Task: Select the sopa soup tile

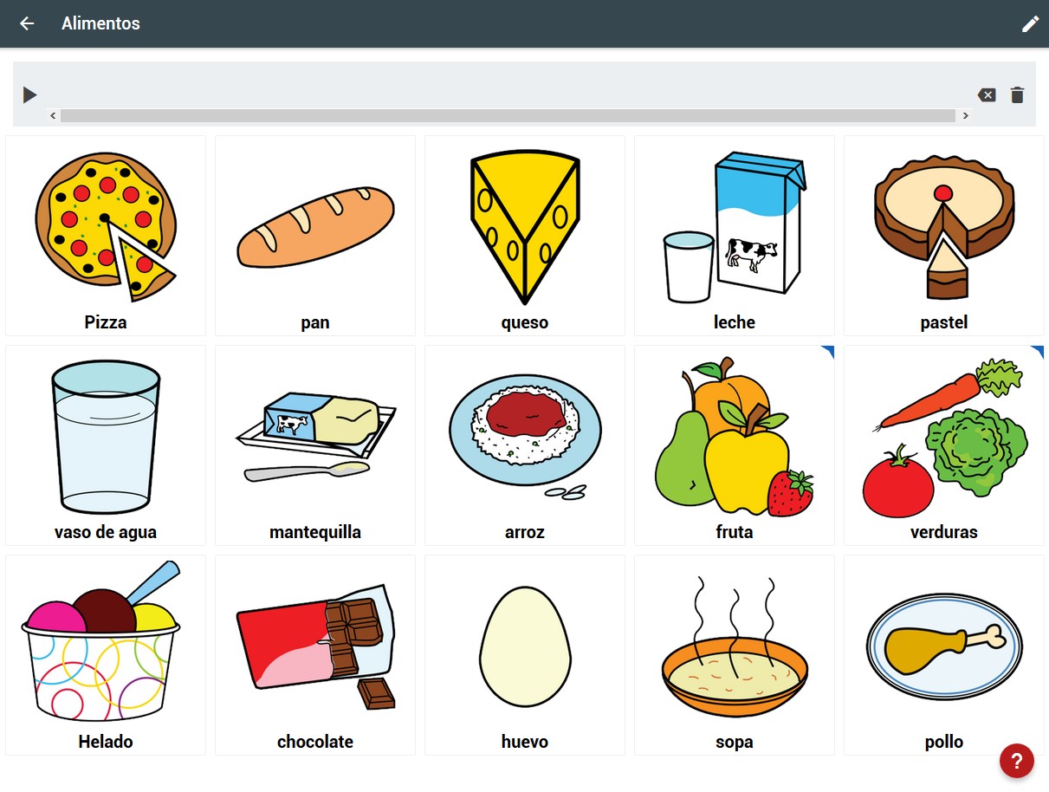Action: click(x=735, y=655)
